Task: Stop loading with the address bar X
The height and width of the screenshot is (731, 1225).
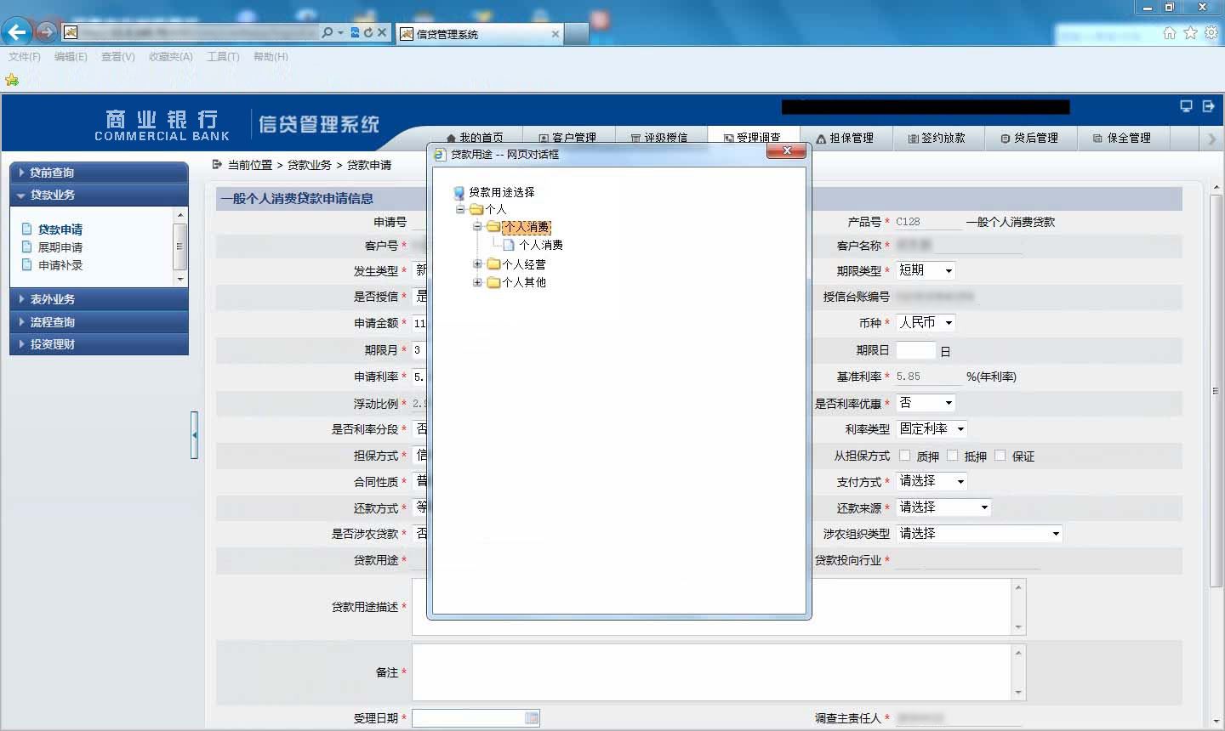Action: (x=382, y=32)
